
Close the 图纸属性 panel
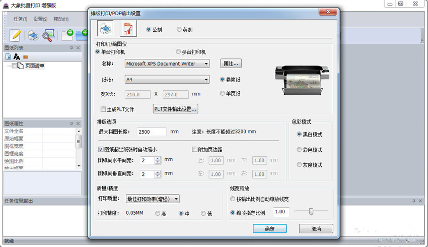coord(78,124)
